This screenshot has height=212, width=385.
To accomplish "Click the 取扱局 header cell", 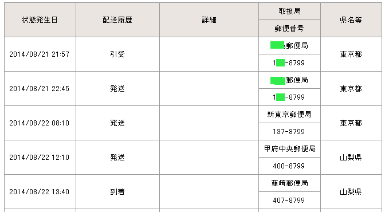I will 289,11.
